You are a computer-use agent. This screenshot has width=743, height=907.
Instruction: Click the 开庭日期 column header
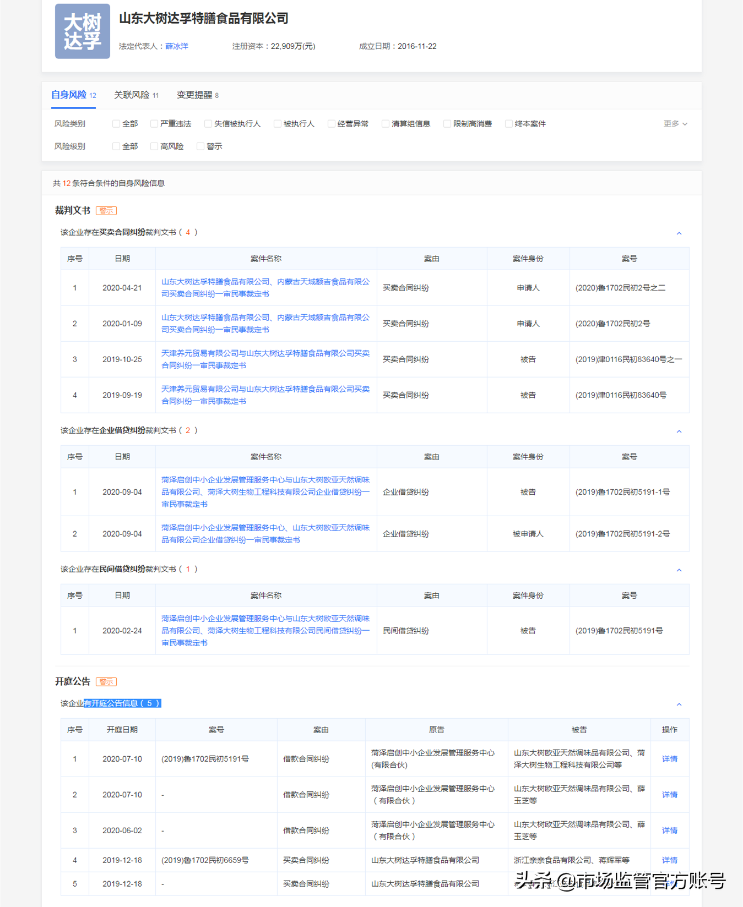pos(122,730)
